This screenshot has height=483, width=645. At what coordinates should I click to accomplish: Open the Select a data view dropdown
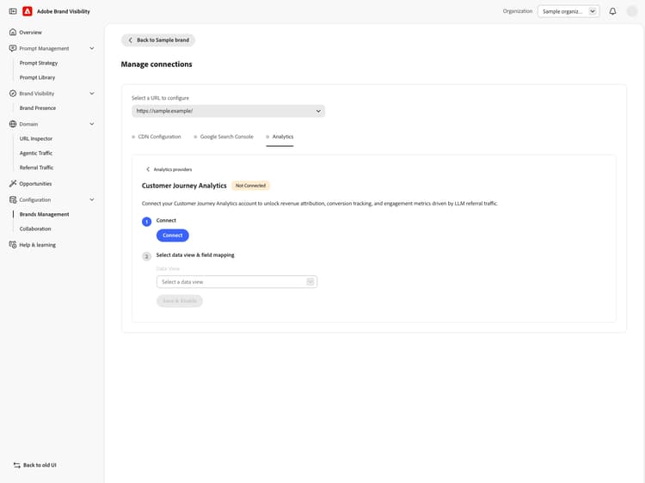pos(236,282)
